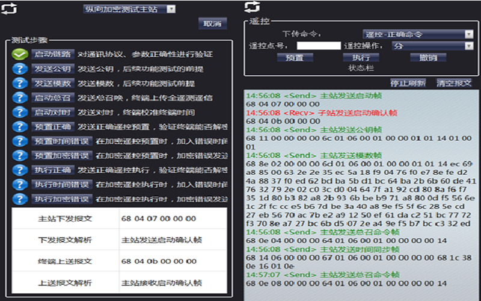Click the green checkmark beside 启动链路
The height and width of the screenshot is (301, 481).
click(x=20, y=54)
